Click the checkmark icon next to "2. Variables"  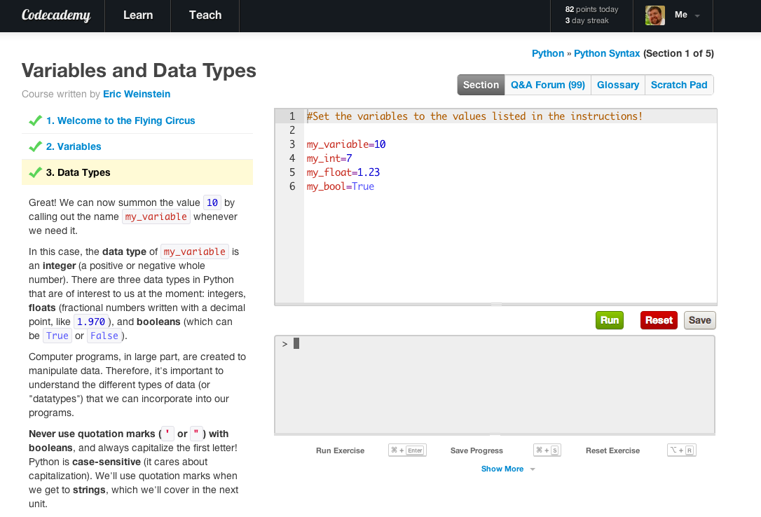(36, 146)
